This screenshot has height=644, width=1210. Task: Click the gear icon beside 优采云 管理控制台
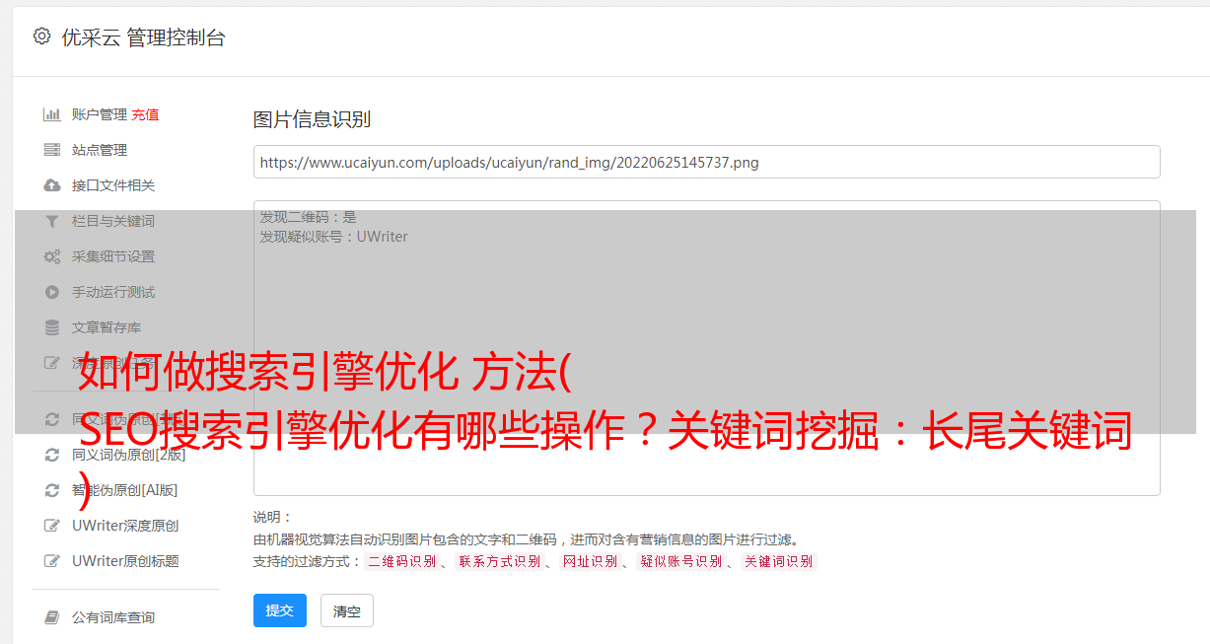[x=41, y=36]
